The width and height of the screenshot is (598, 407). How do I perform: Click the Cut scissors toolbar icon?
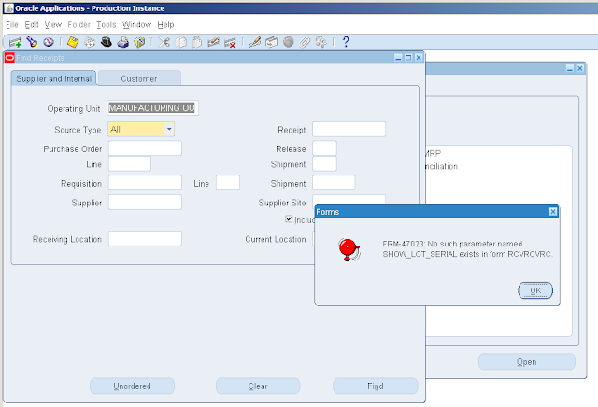click(x=164, y=42)
